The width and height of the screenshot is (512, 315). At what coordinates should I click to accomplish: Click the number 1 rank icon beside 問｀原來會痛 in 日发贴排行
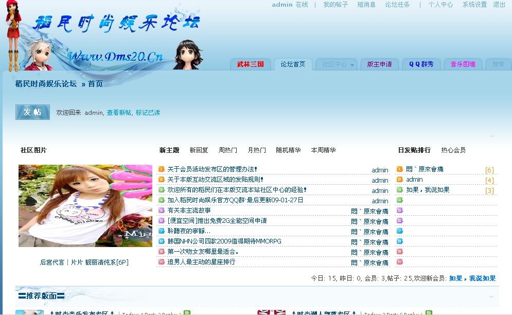pyautogui.click(x=400, y=169)
